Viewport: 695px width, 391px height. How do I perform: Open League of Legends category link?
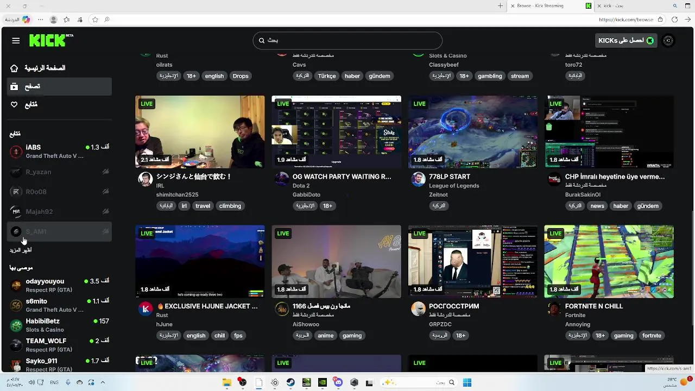point(453,186)
